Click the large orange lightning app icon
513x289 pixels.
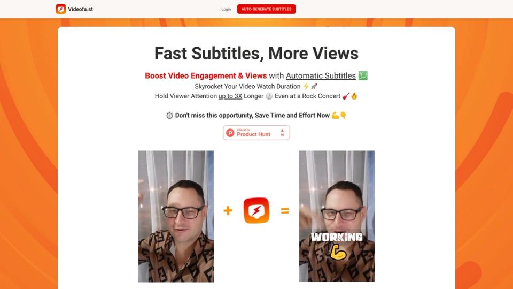click(x=256, y=211)
